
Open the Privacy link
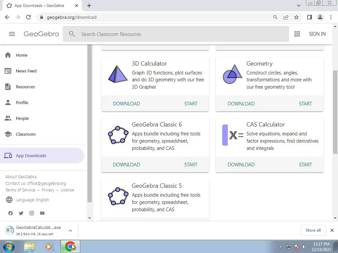tap(48, 190)
